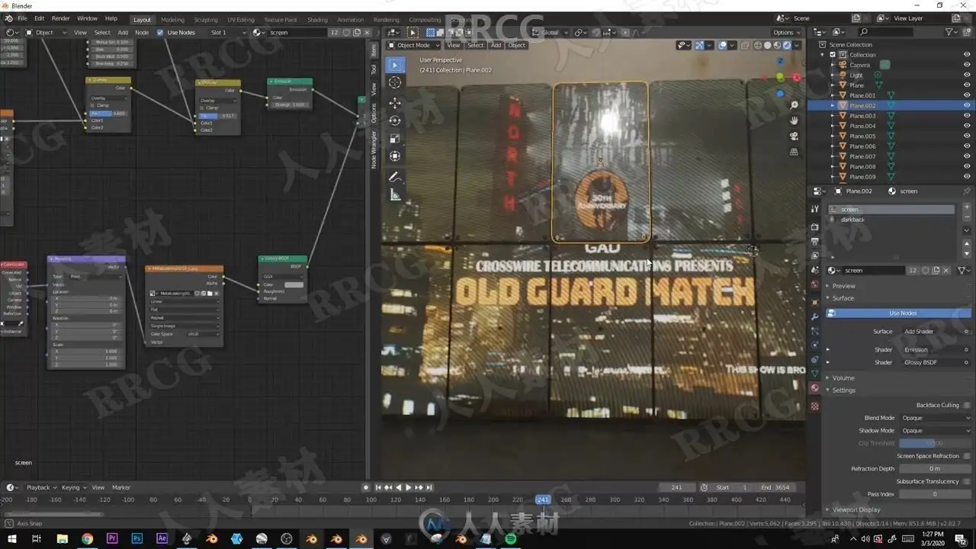Image resolution: width=976 pixels, height=549 pixels.
Task: Enable Backface Culling checkbox
Action: [x=967, y=405]
